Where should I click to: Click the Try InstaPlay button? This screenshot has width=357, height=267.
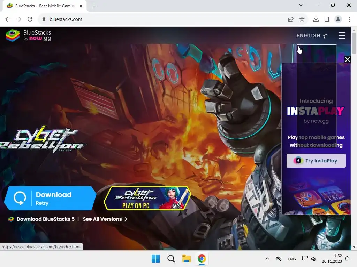(316, 161)
